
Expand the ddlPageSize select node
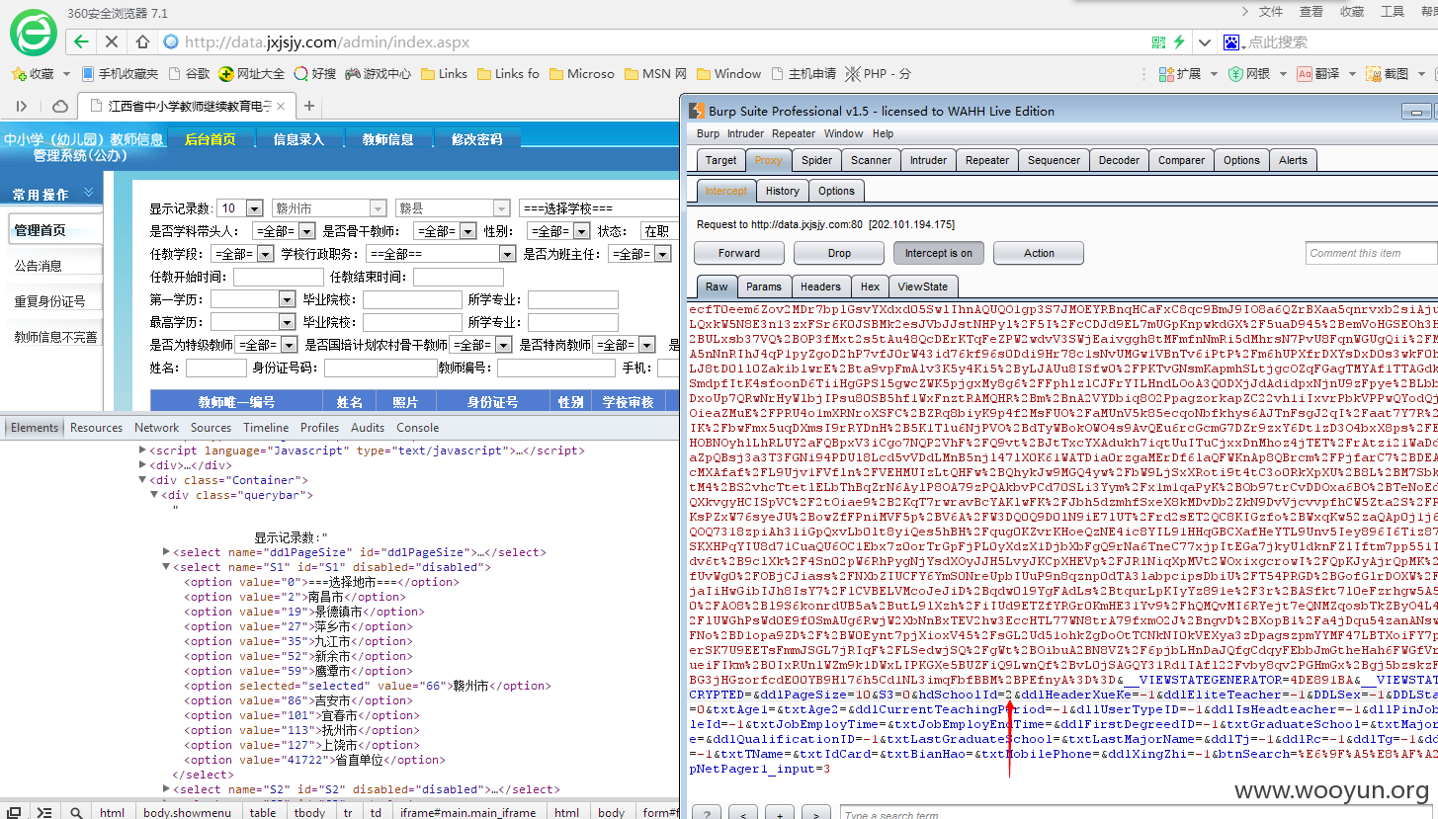click(166, 552)
